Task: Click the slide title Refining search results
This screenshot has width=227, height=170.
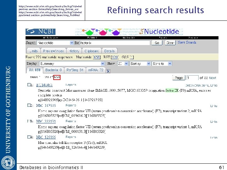Action: pos(155,10)
